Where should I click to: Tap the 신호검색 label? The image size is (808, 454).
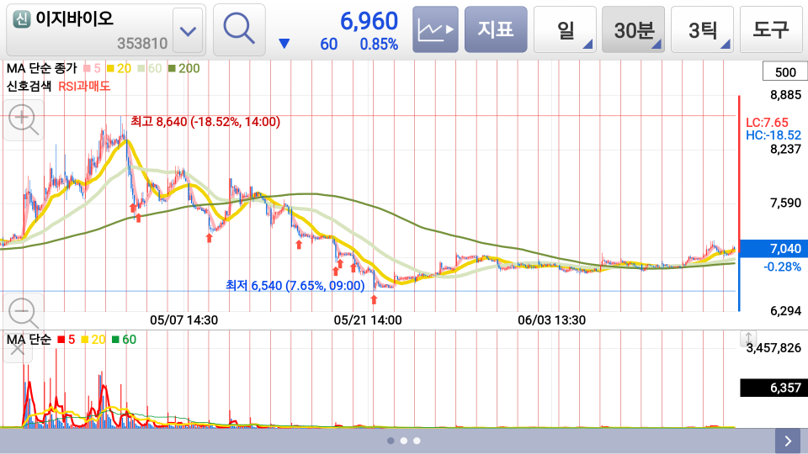pyautogui.click(x=29, y=86)
